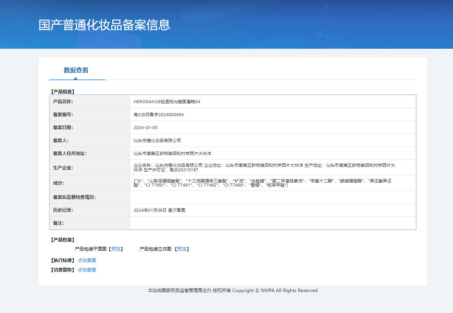
Task: Click the 产品名称 row label
Action: [x=63, y=102]
